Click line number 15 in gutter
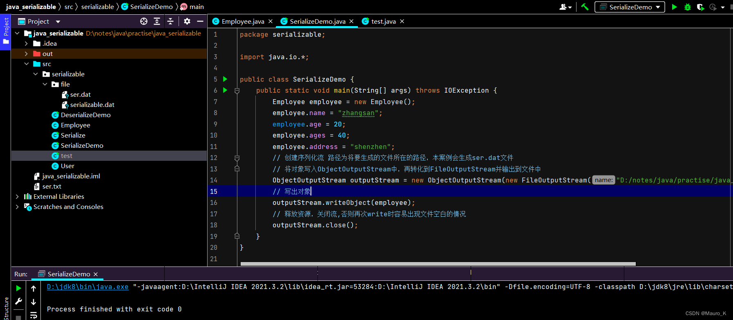The image size is (733, 320). pyautogui.click(x=214, y=191)
